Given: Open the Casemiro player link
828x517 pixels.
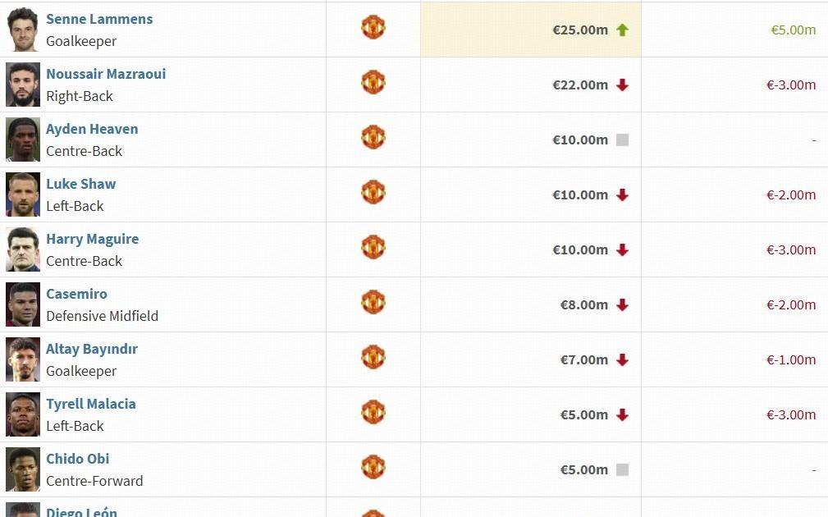Looking at the screenshot, I should pyautogui.click(x=76, y=294).
